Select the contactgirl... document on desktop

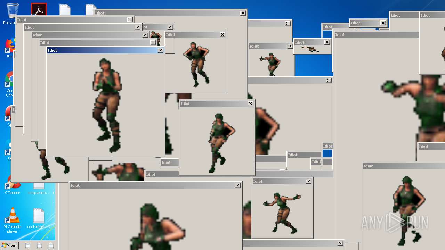pyautogui.click(x=39, y=218)
